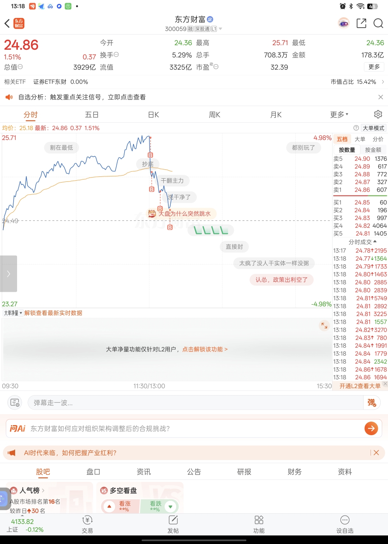
Task: Click 解锁查看最新实时数据 link
Action: click(x=53, y=313)
